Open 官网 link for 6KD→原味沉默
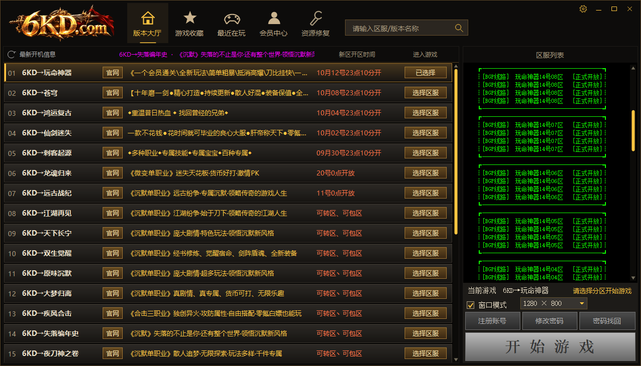The height and width of the screenshot is (366, 641). click(x=113, y=273)
